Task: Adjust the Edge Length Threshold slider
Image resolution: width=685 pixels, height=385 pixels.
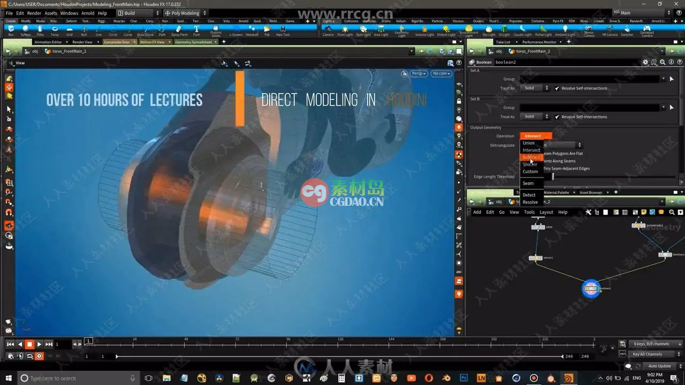Action: [x=613, y=176]
